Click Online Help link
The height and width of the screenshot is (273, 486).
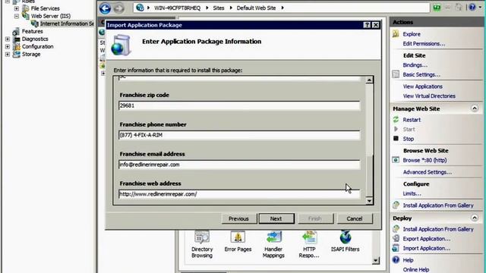point(416,270)
